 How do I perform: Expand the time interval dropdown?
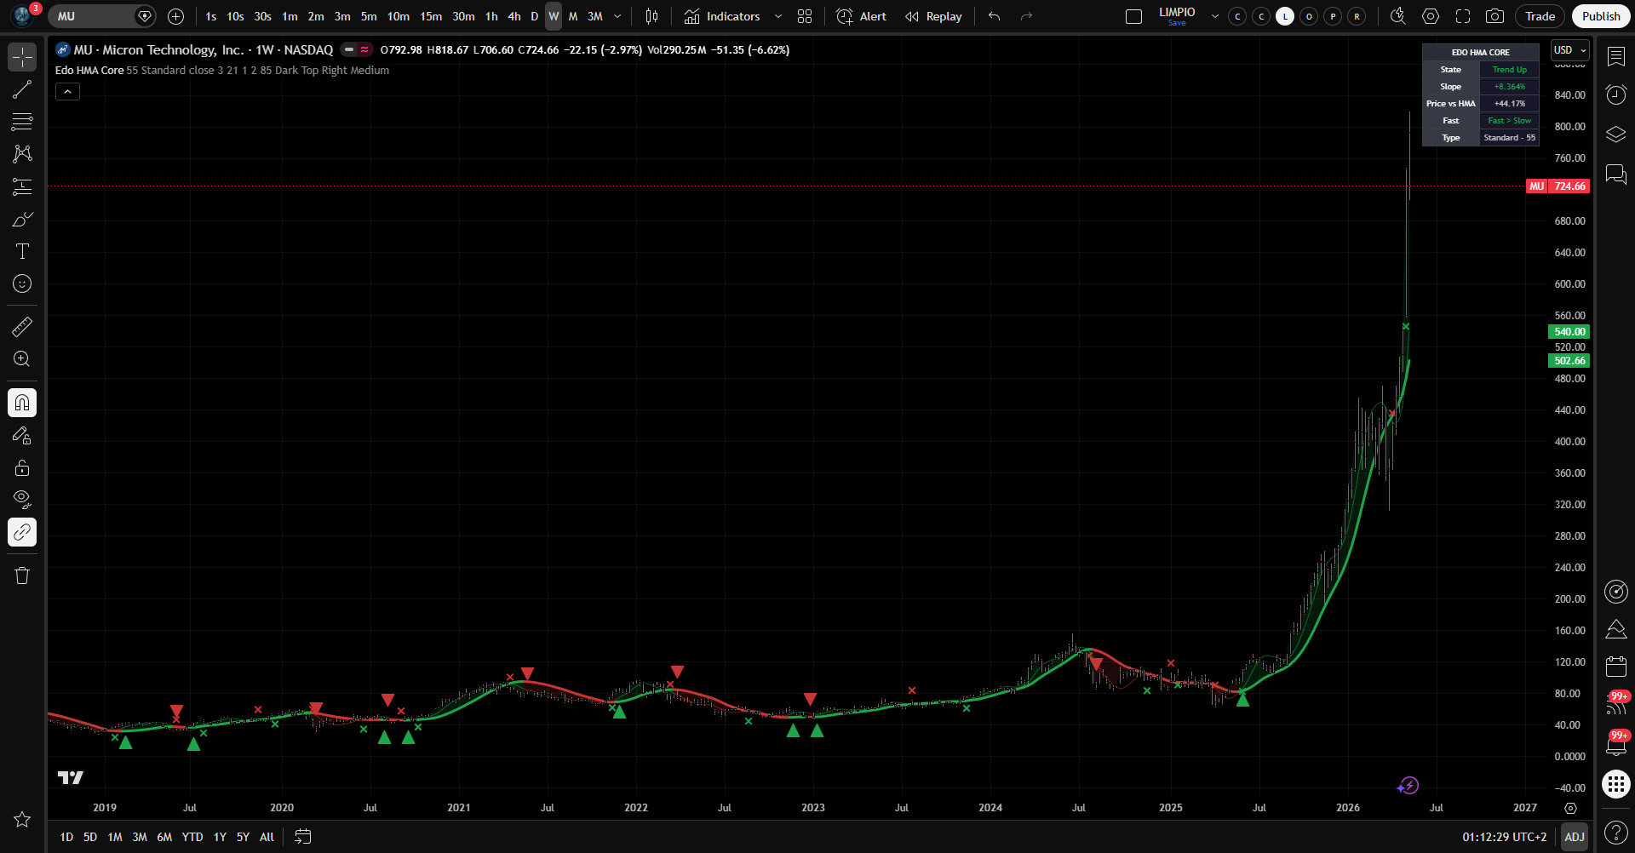pyautogui.click(x=617, y=16)
